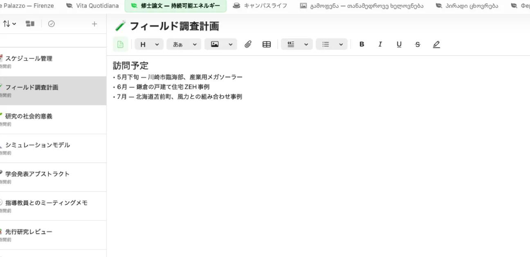
Task: Open the sort order menu
Action: 9,24
